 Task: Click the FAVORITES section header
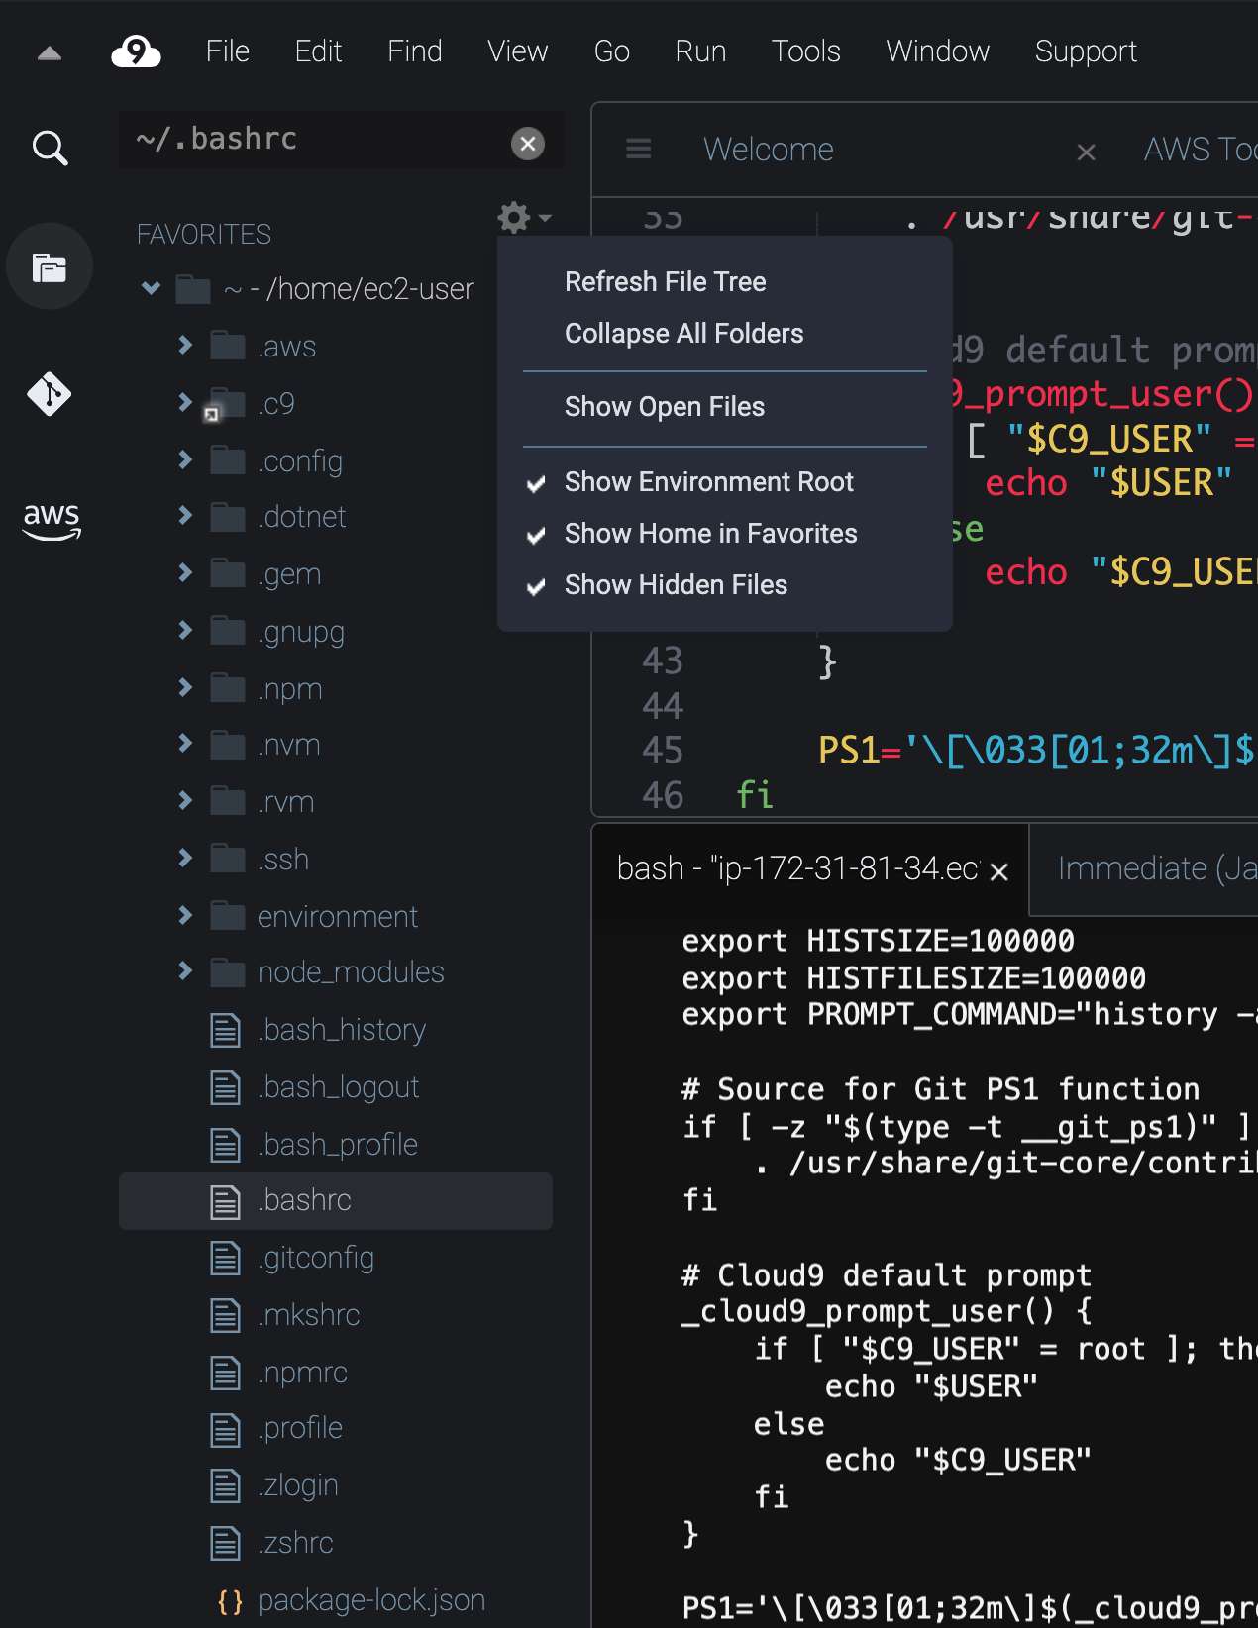204,235
